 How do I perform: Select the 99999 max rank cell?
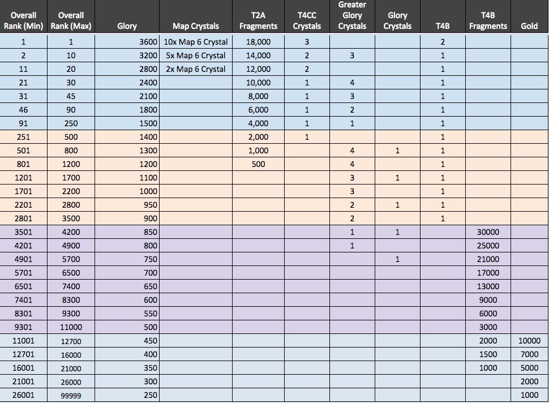point(71,395)
